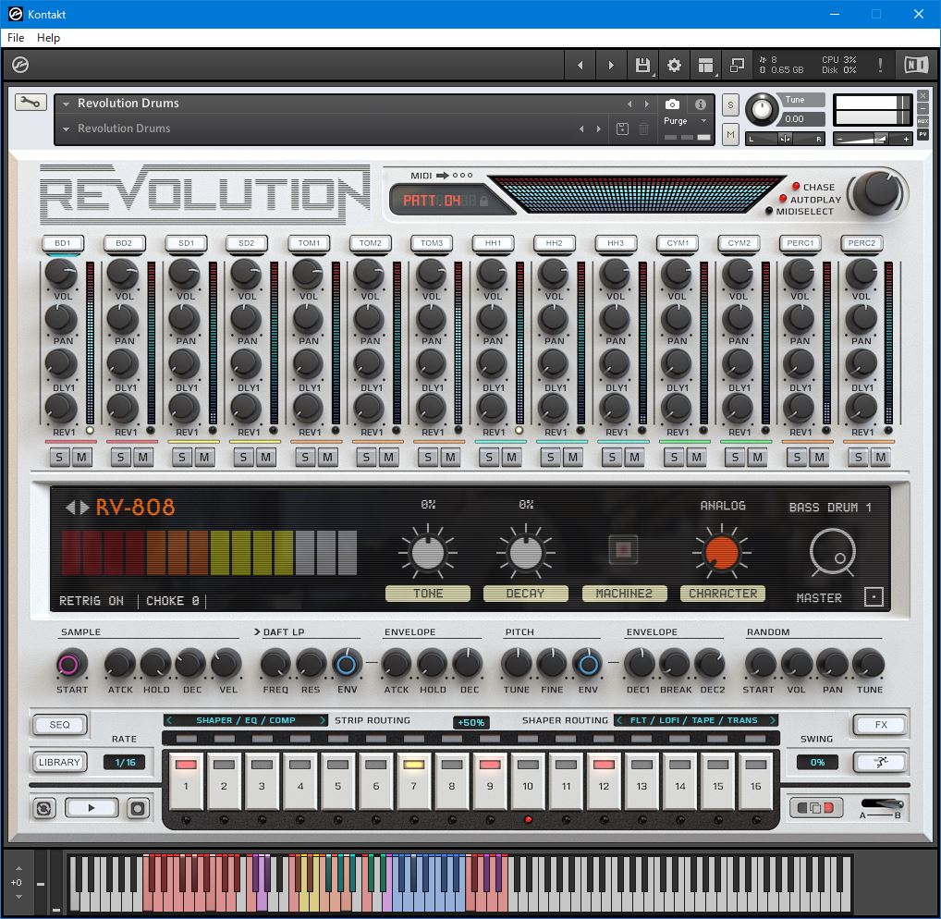Click the running man humanize icon

880,763
